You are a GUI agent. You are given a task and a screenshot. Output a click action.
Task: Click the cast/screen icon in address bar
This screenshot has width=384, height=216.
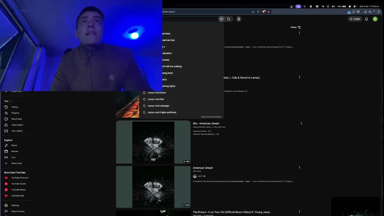pyautogui.click(x=253, y=12)
